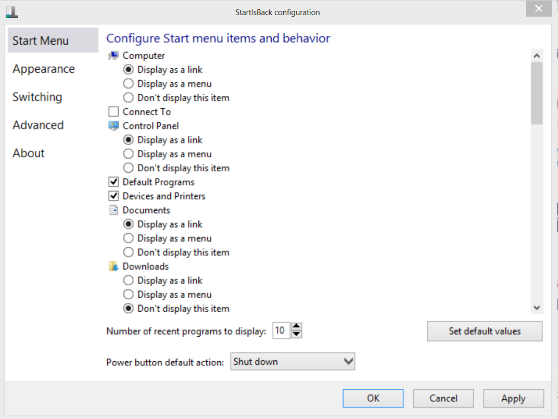Viewport: 558px width, 419px height.
Task: Select Documents 'Don't display this item' radio
Action: [x=129, y=252]
